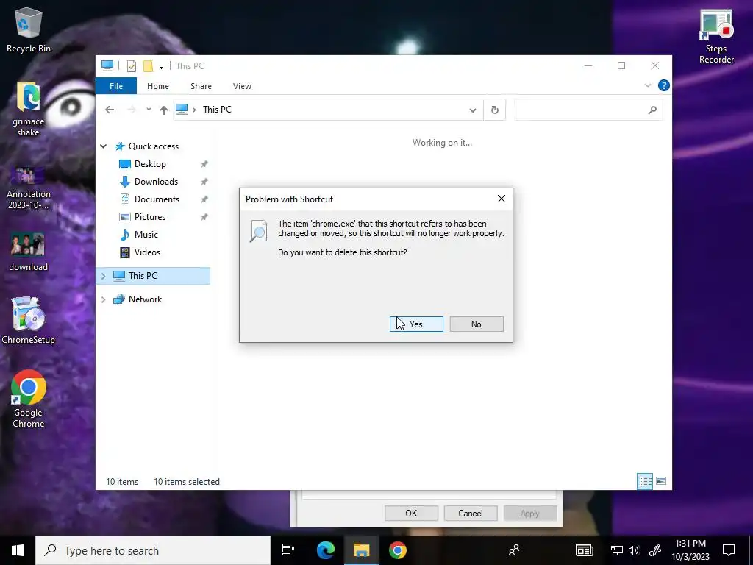Open Desktop in Quick access
Image resolution: width=753 pixels, height=565 pixels.
[x=150, y=164]
